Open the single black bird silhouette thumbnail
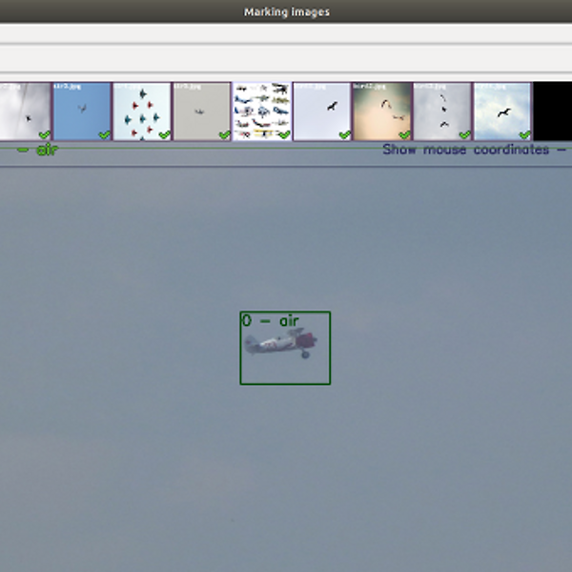 click(322, 112)
